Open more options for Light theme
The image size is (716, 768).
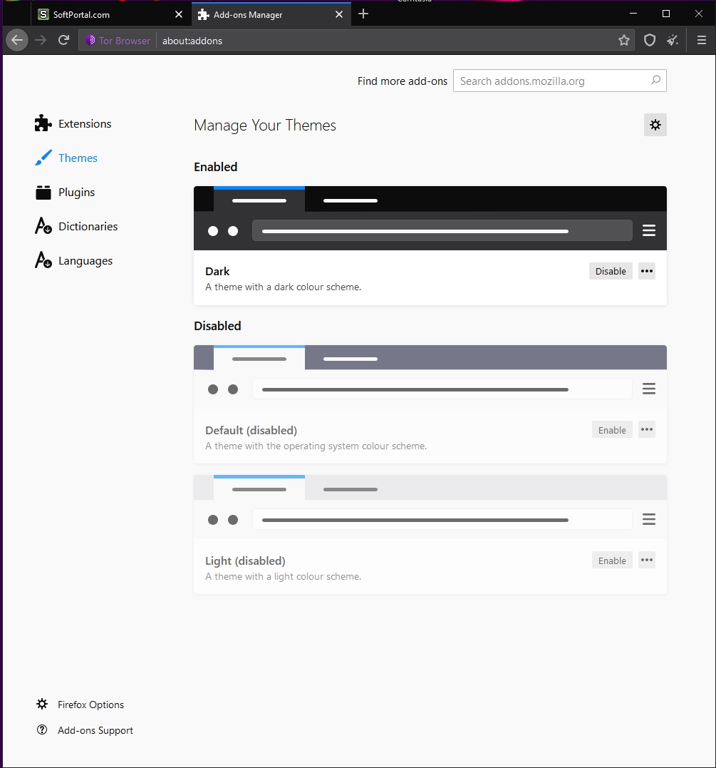[647, 560]
